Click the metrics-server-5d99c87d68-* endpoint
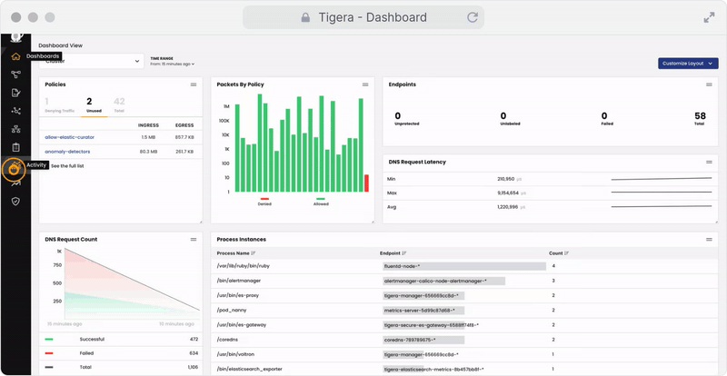 click(423, 311)
